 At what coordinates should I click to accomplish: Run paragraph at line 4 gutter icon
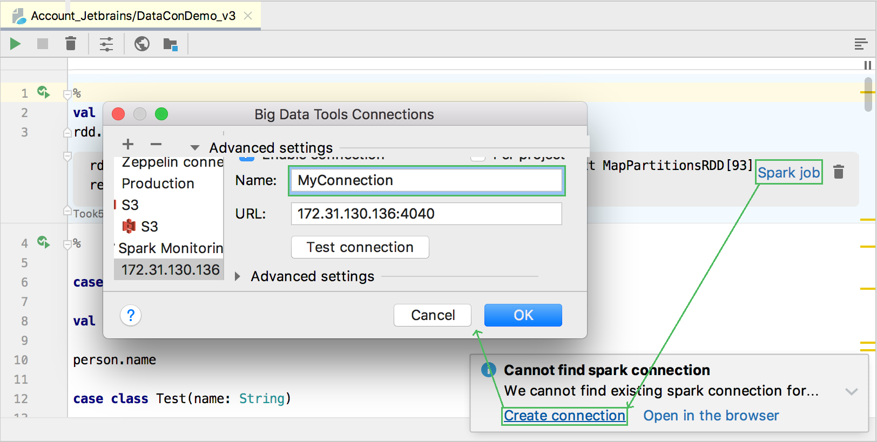point(43,242)
